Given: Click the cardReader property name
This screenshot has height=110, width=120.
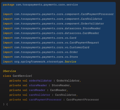Looking at the screenshot, I should [37, 90].
